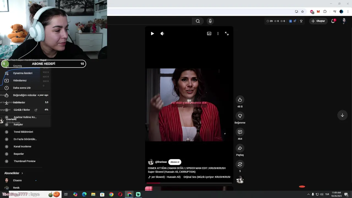Show hidden tray icons chevron
352x198 pixels.
click(308, 194)
